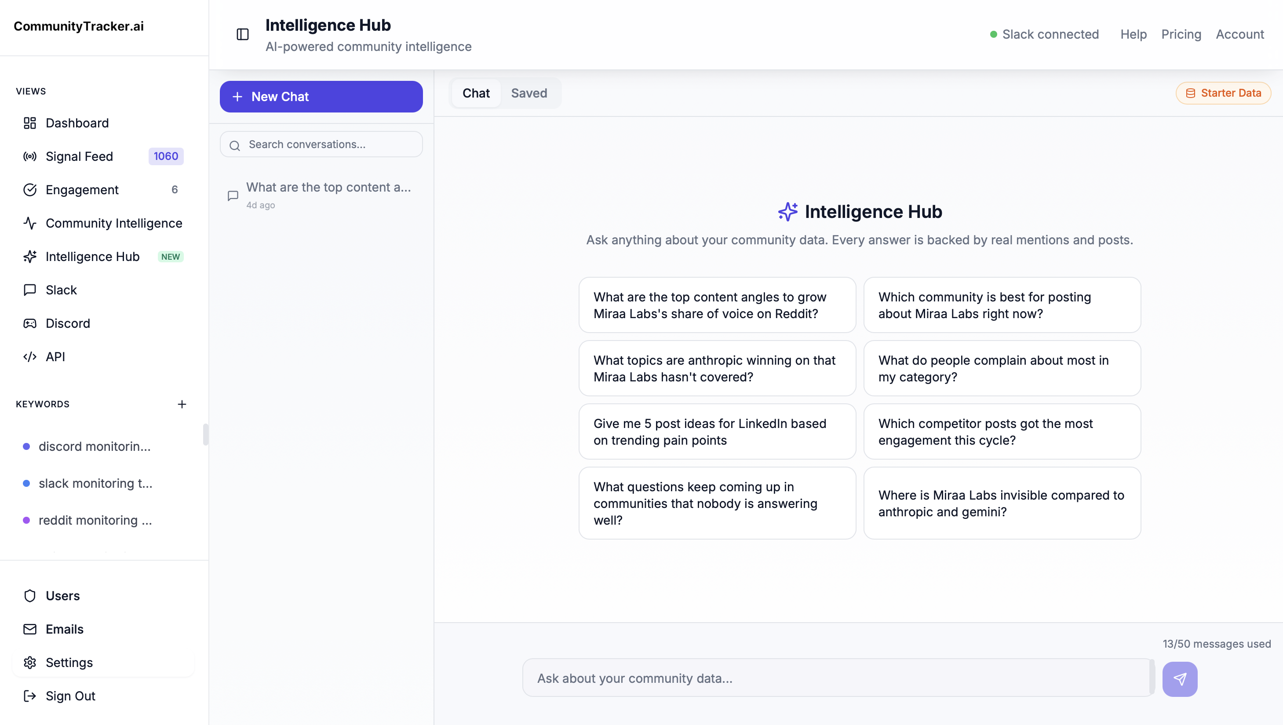Viewport: 1283px width, 725px height.
Task: Switch to the Saved tab
Action: [x=529, y=93]
